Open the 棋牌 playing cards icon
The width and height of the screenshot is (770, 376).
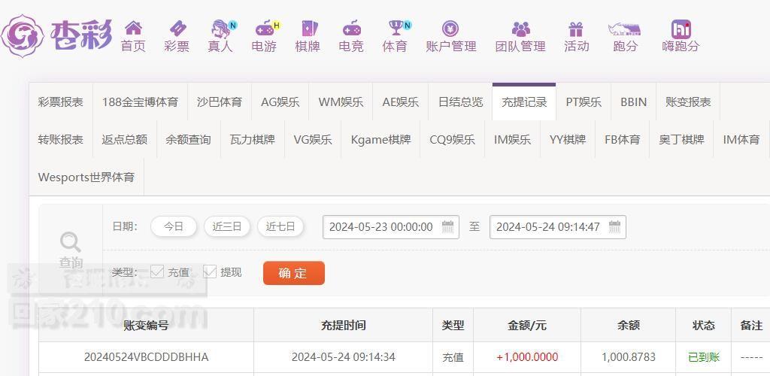[308, 28]
